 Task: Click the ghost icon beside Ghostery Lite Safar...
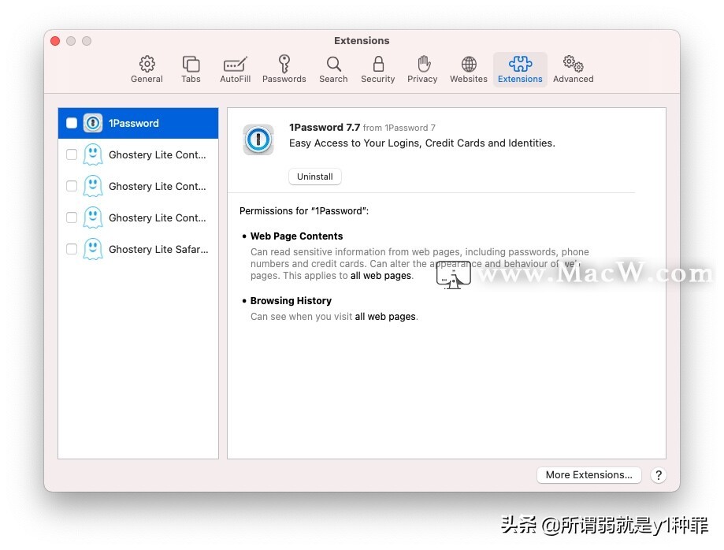[93, 249]
